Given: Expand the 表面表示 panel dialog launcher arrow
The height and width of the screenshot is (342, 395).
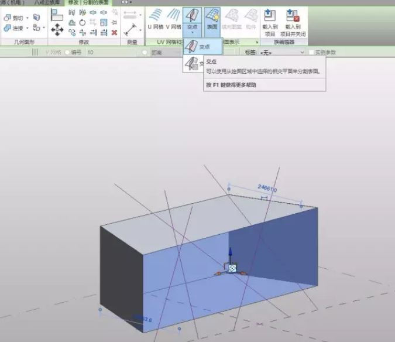Looking at the screenshot, I should tap(257, 42).
